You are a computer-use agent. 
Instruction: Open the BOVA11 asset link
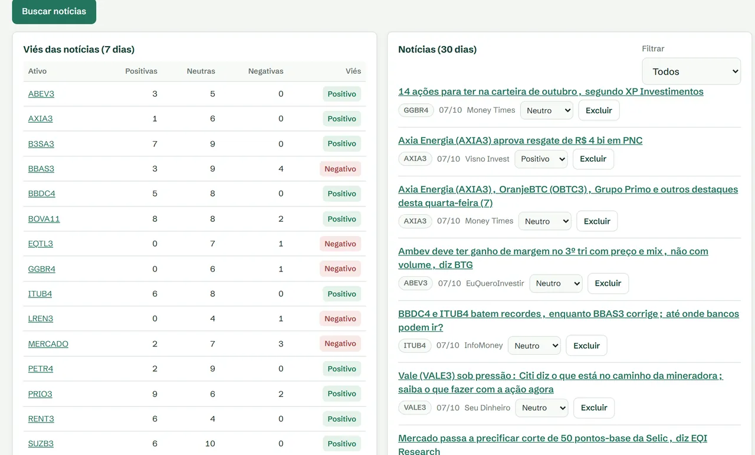pos(44,219)
